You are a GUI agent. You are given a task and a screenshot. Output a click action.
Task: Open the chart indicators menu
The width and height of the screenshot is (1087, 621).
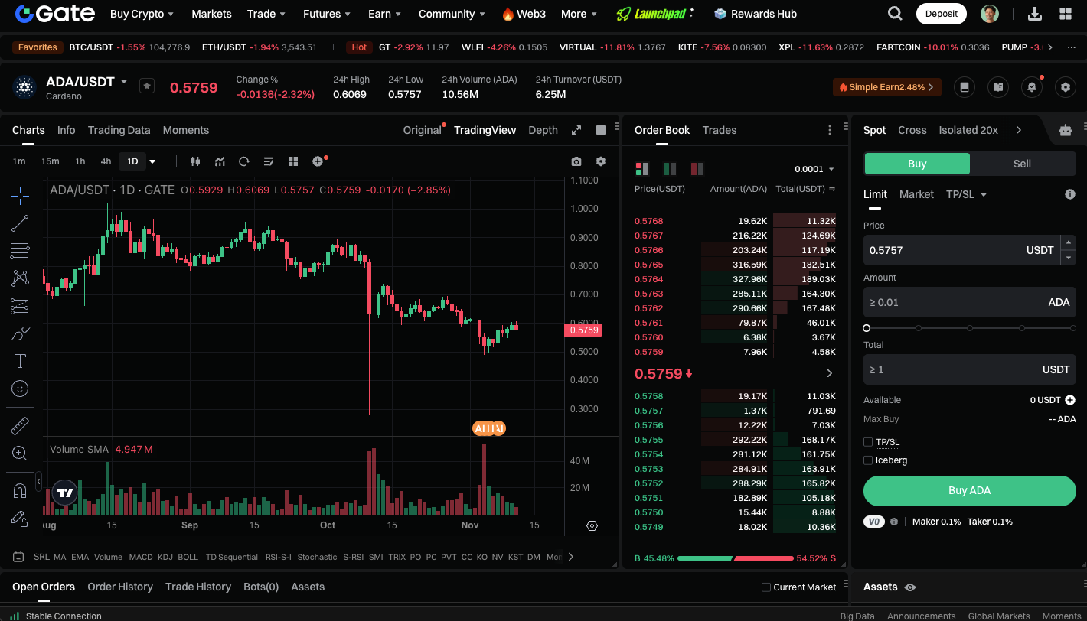point(220,161)
